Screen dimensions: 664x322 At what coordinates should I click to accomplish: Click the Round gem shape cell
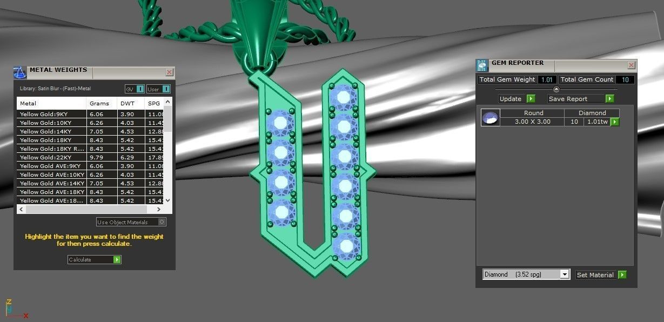point(532,113)
